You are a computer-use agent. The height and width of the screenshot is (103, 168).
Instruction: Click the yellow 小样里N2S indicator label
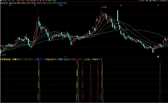[x=16, y=60]
